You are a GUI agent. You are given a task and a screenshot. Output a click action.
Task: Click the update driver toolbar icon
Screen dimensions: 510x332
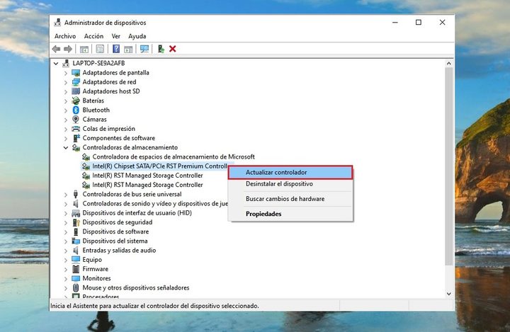[161, 49]
